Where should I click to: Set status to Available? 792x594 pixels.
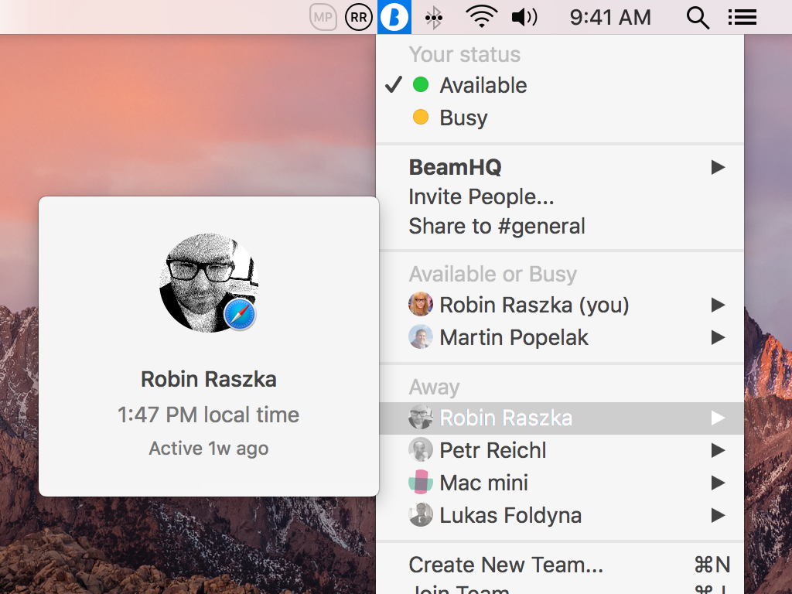(x=560, y=85)
